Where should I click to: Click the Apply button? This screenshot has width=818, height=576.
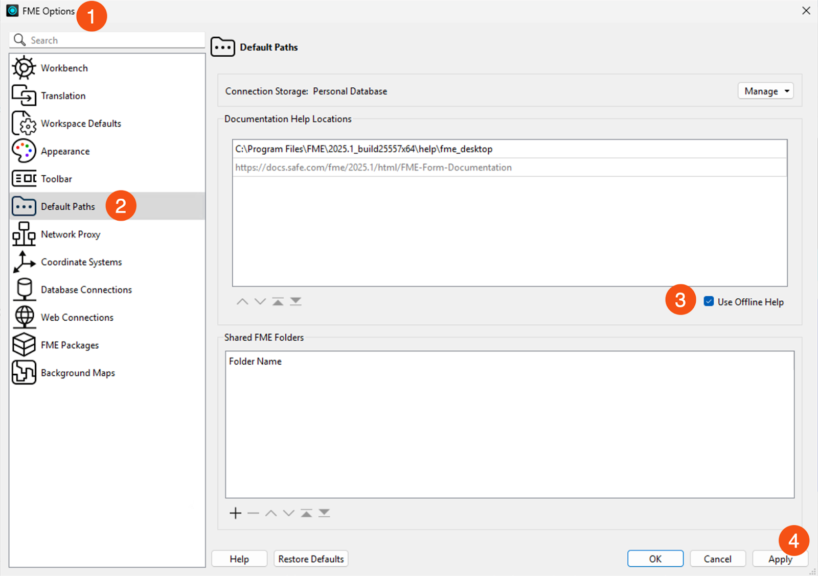(x=780, y=559)
